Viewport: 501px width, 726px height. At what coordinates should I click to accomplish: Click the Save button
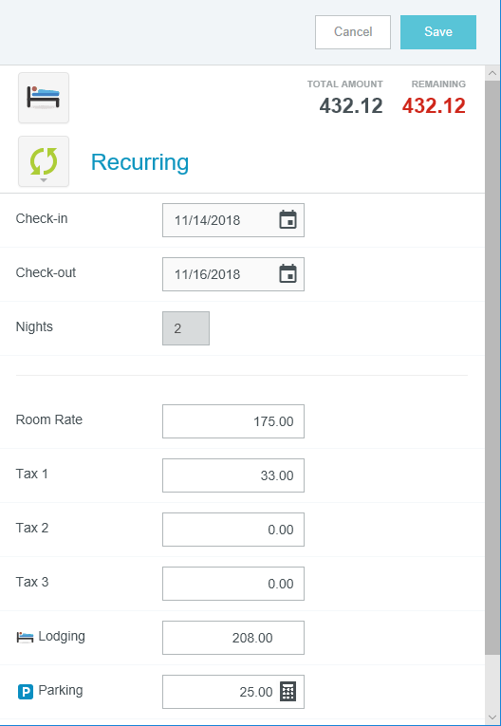[x=438, y=32]
